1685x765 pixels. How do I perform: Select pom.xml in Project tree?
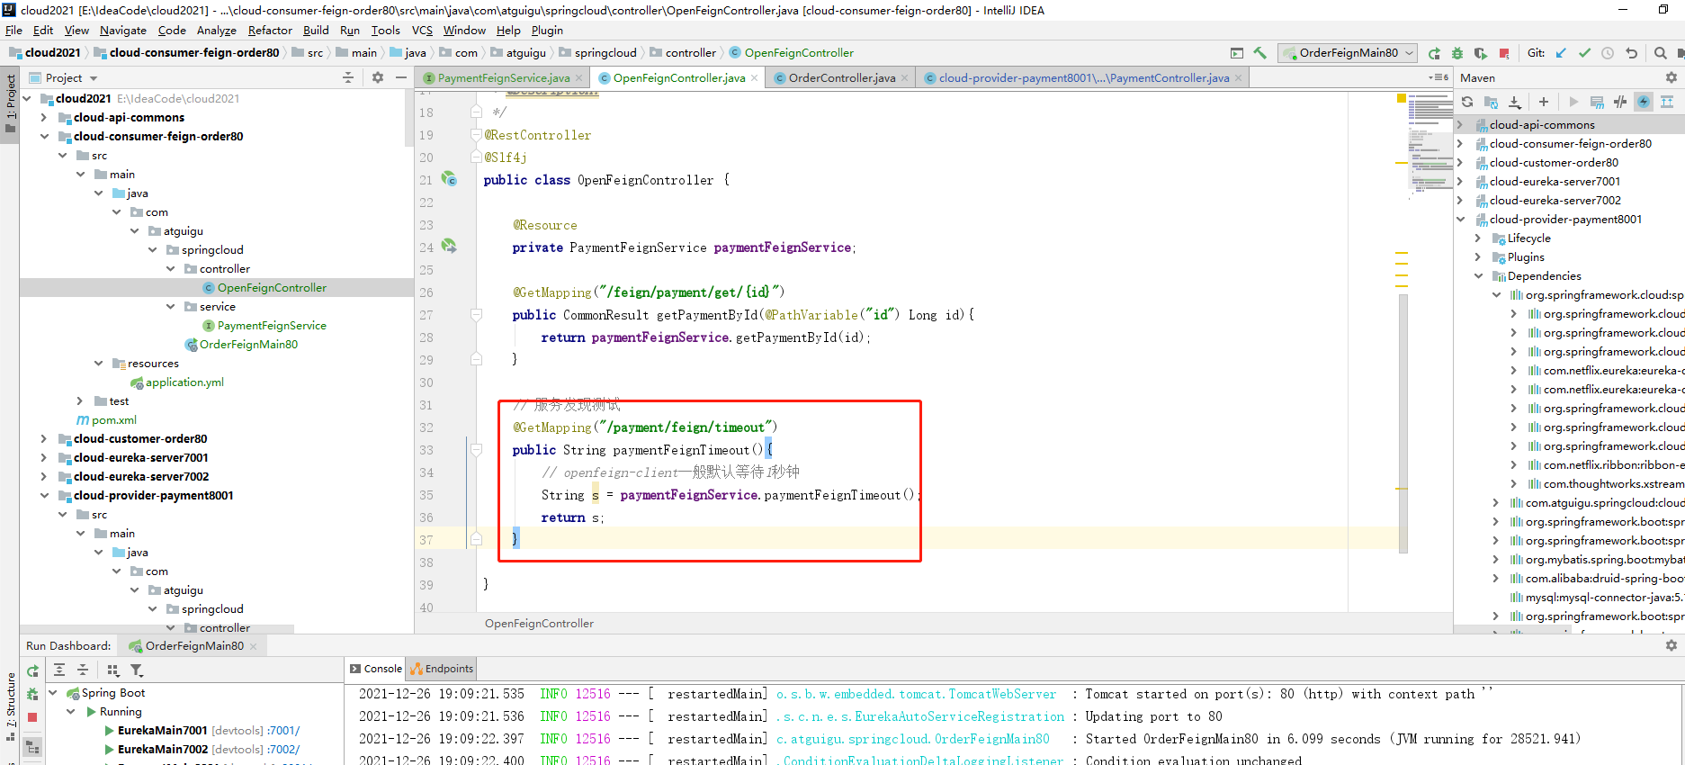[x=107, y=420]
